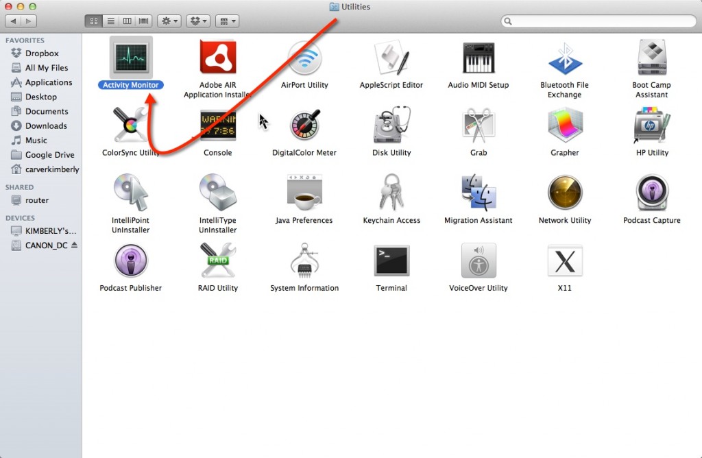Select the Terminal app icon
Viewport: 702px width, 458px height.
(391, 260)
